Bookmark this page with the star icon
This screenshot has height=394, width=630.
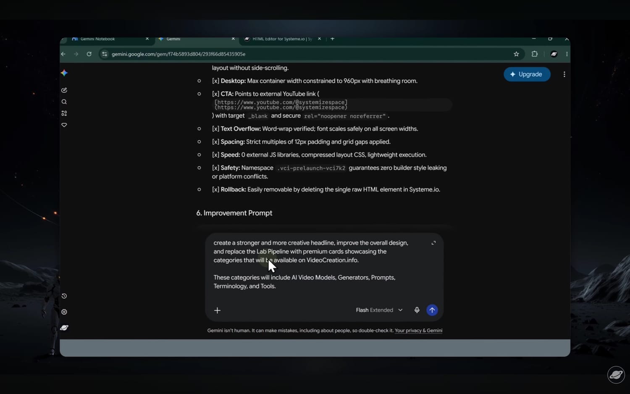click(516, 54)
